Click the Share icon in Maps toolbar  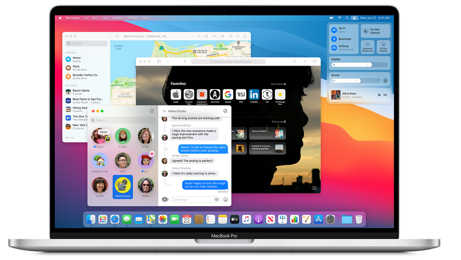[x=245, y=36]
